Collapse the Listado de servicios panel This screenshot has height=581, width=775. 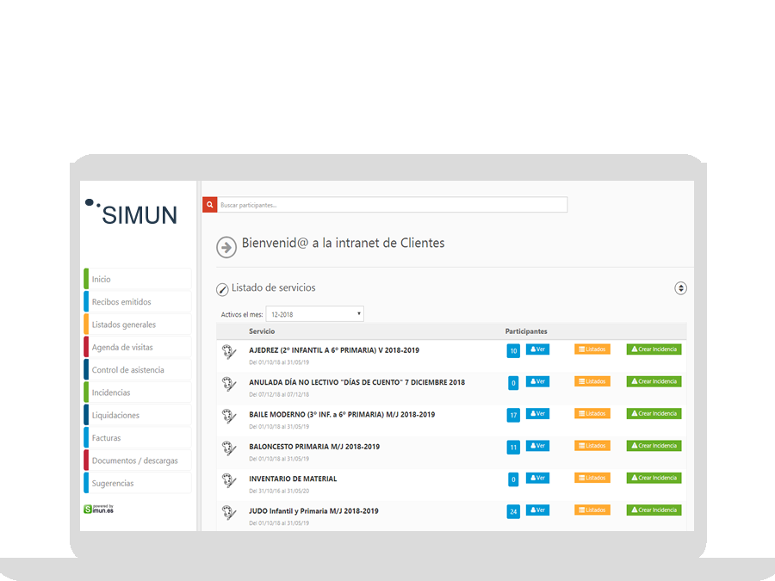click(x=680, y=288)
